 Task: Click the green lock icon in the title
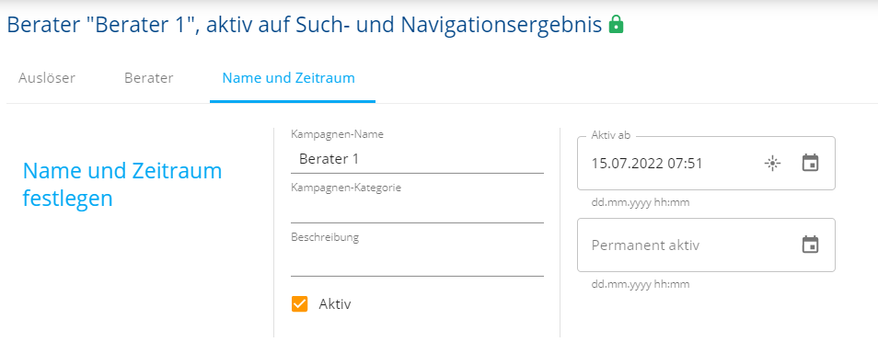(616, 25)
